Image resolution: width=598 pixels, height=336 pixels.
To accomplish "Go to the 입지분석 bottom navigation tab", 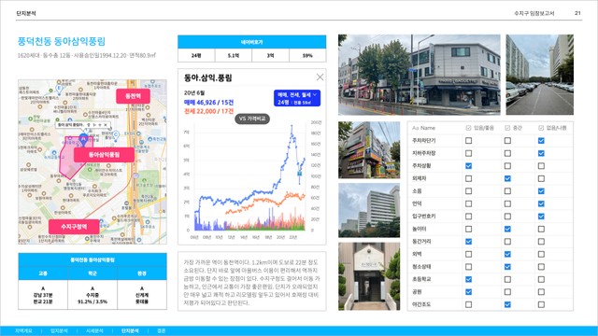I will (x=59, y=331).
